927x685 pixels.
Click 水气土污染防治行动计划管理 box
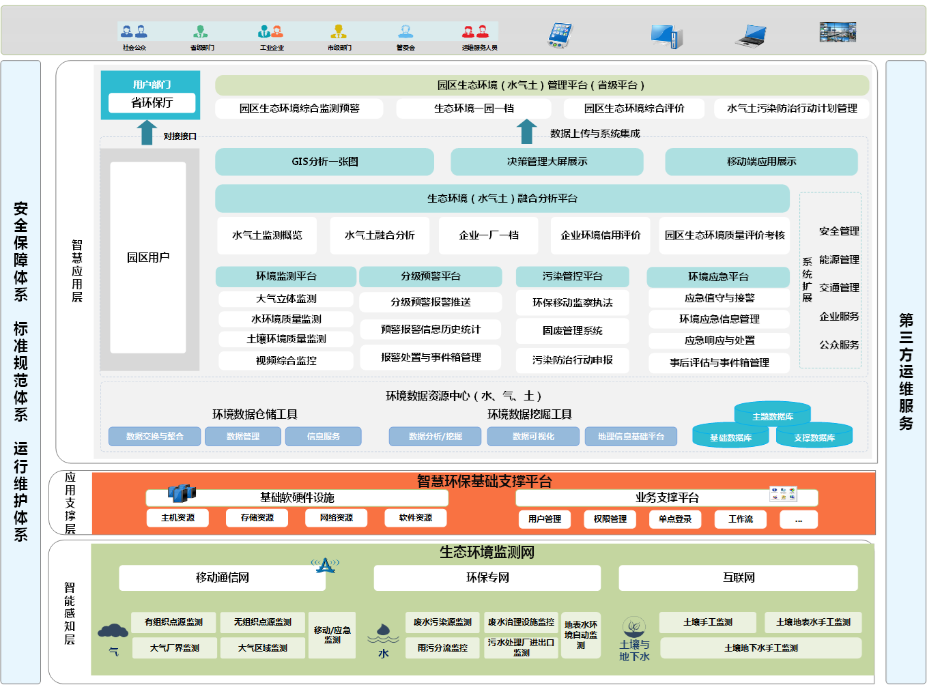792,108
